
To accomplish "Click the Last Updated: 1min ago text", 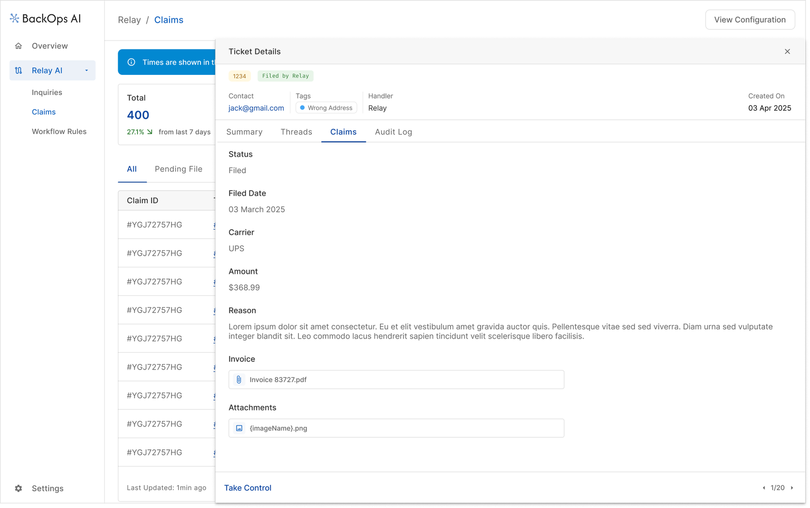I will pos(167,488).
